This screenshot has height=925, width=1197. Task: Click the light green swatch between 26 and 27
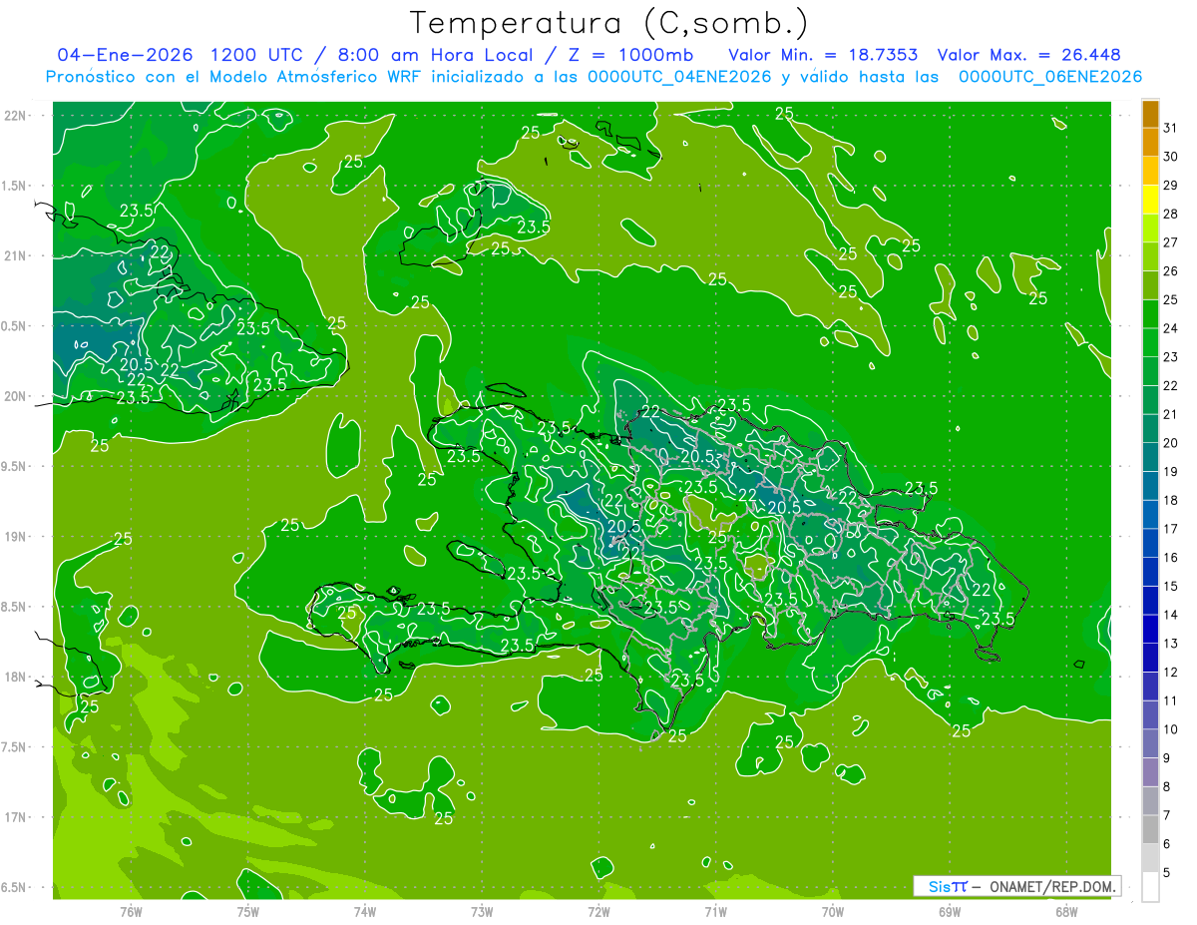tap(1150, 256)
